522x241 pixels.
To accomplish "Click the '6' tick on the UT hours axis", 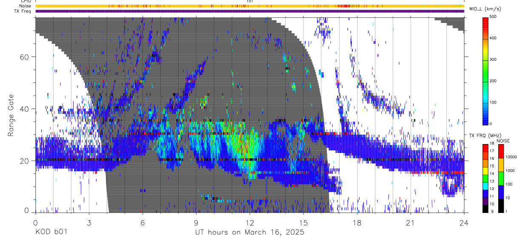I will pos(142,222).
